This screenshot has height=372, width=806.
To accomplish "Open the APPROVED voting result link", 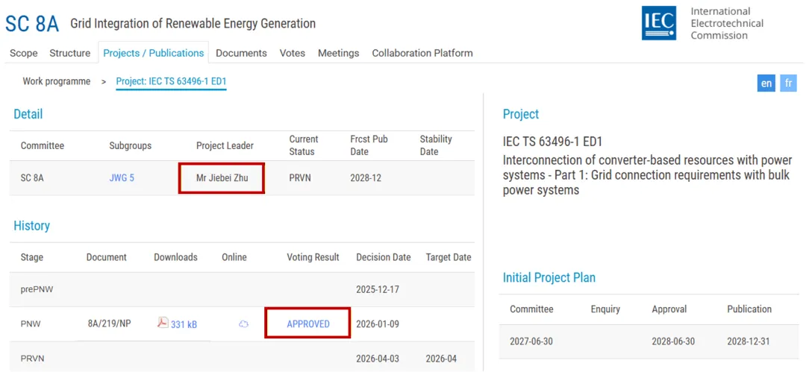I will pyautogui.click(x=308, y=324).
